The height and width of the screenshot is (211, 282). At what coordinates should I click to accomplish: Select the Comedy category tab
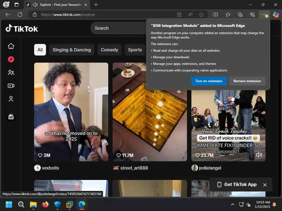point(109,50)
